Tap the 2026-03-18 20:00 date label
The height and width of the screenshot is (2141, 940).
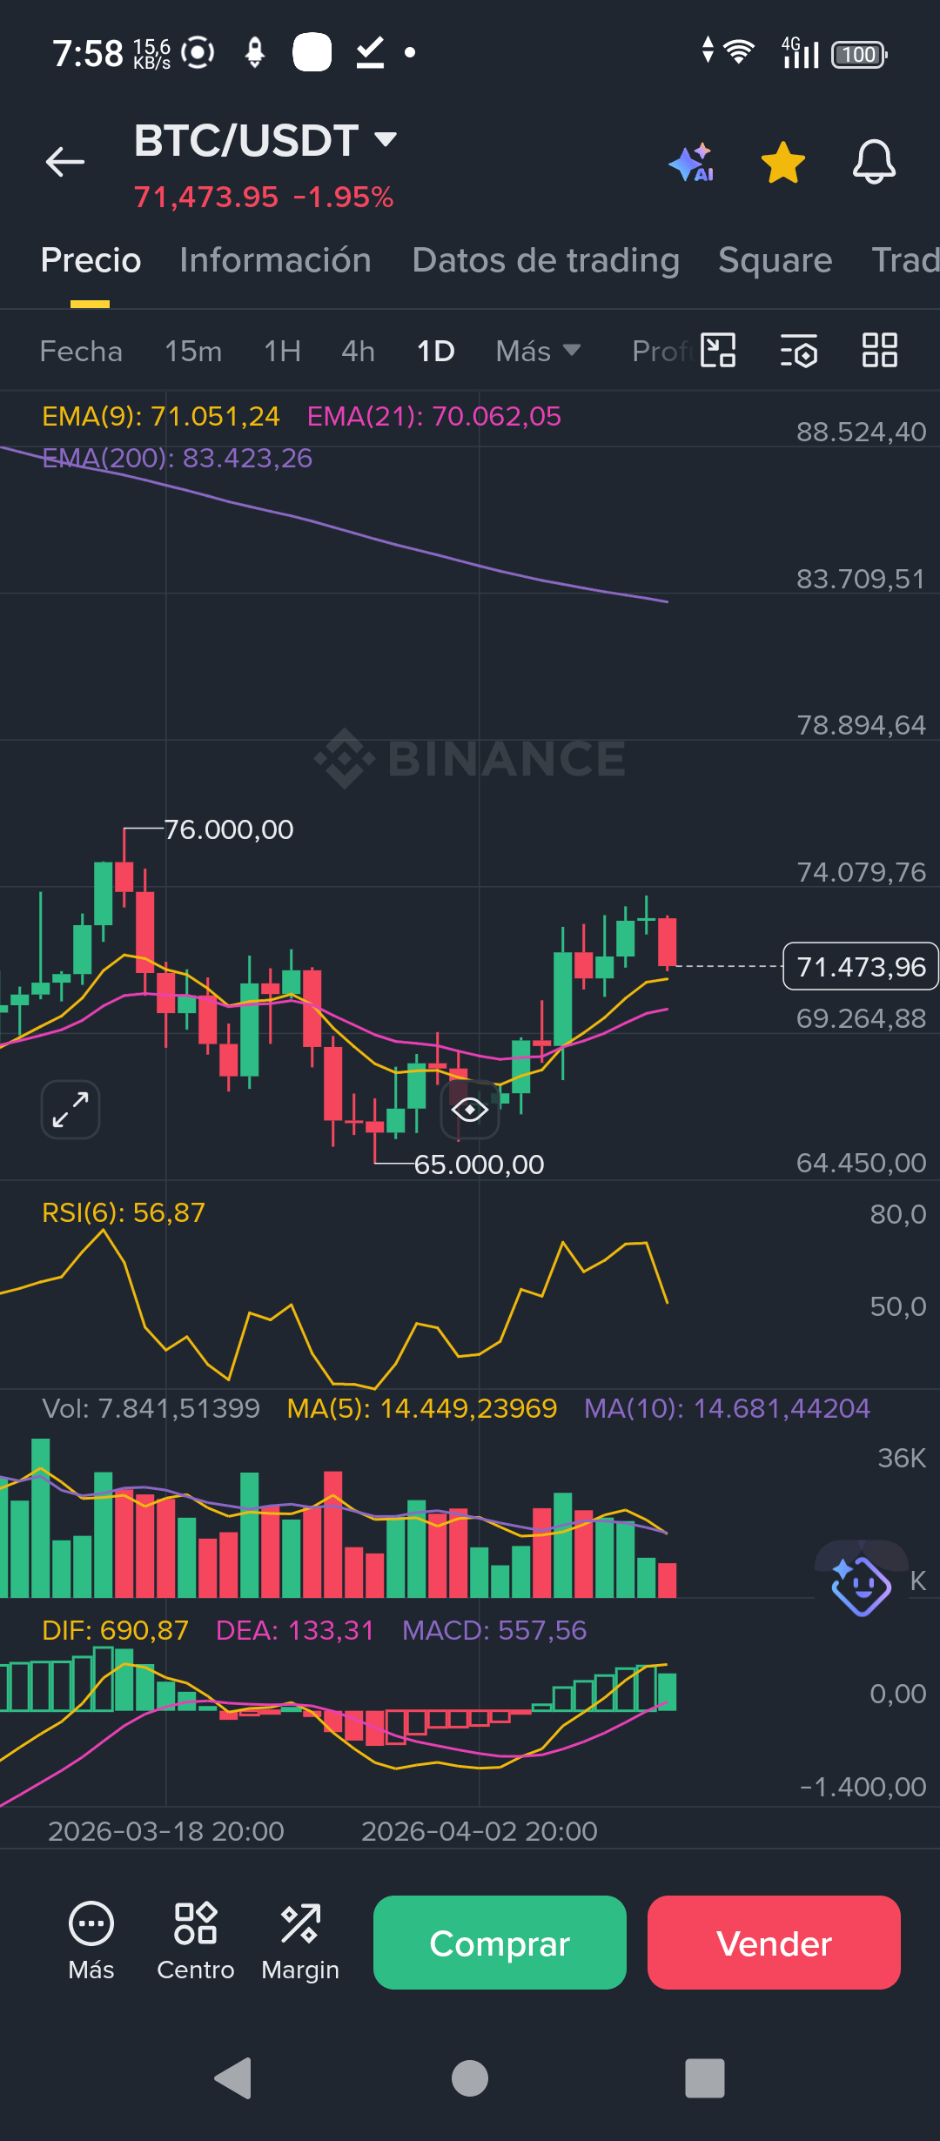pyautogui.click(x=165, y=1831)
